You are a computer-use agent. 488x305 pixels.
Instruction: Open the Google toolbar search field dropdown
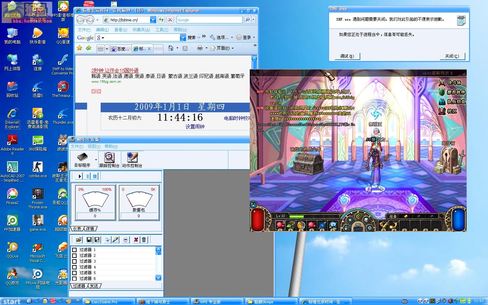[x=183, y=38]
